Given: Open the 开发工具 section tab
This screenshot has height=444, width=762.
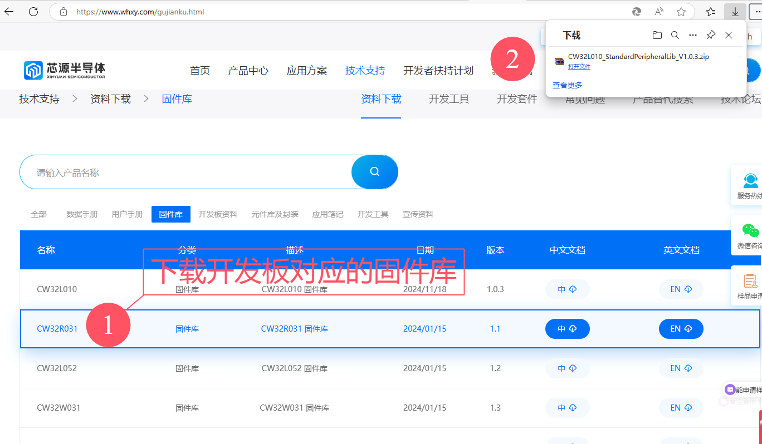Looking at the screenshot, I should (x=449, y=99).
